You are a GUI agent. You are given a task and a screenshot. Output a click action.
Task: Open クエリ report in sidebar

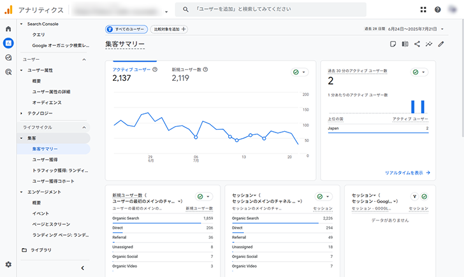tap(38, 34)
